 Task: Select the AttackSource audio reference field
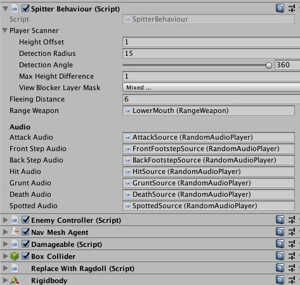click(209, 137)
